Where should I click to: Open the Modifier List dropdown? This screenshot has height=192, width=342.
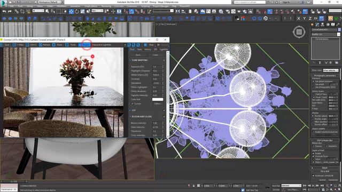click(325, 34)
